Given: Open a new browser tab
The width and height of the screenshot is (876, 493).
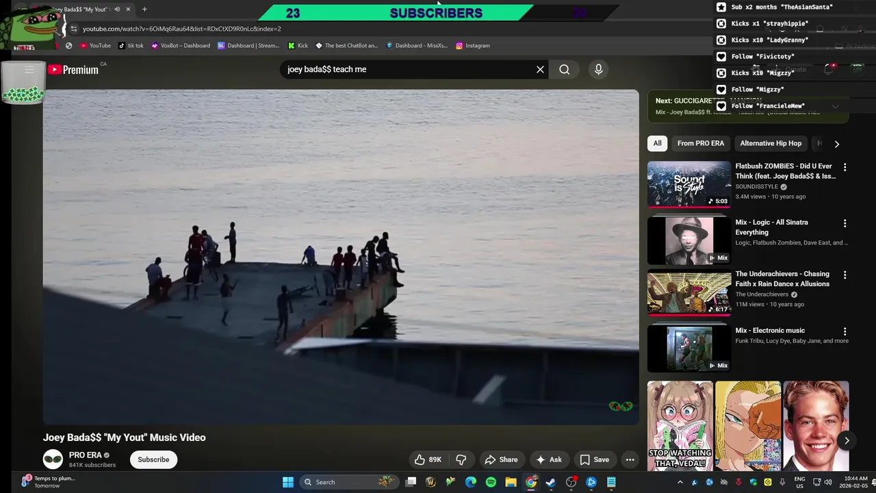Looking at the screenshot, I should (144, 10).
